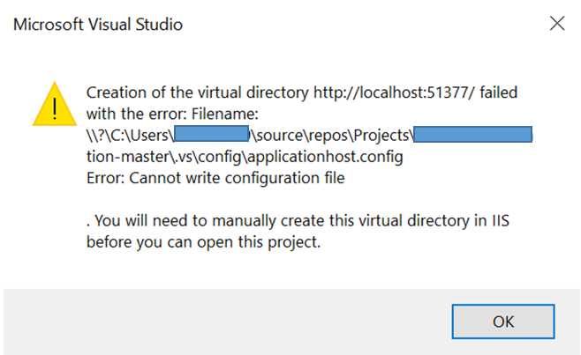581x355 pixels.
Task: Click the first blue redacted username block
Action: tap(212, 134)
